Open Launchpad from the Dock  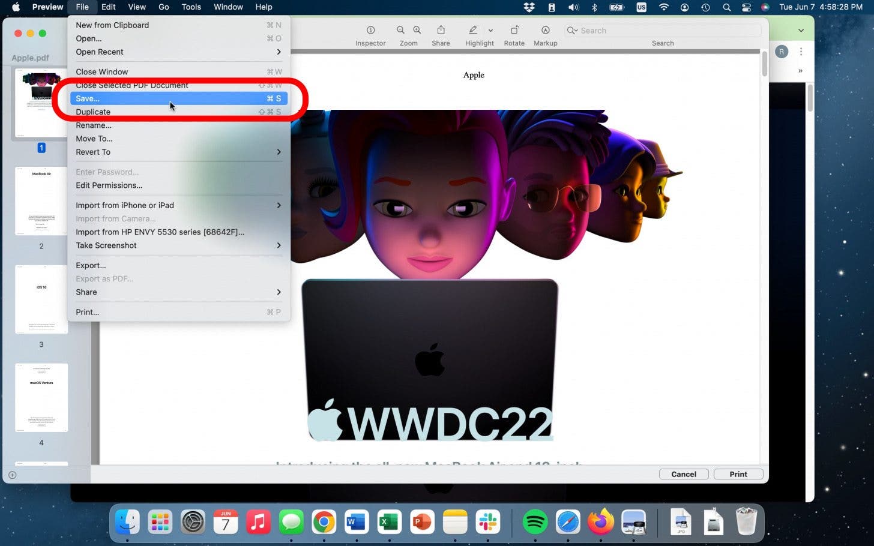pos(160,522)
